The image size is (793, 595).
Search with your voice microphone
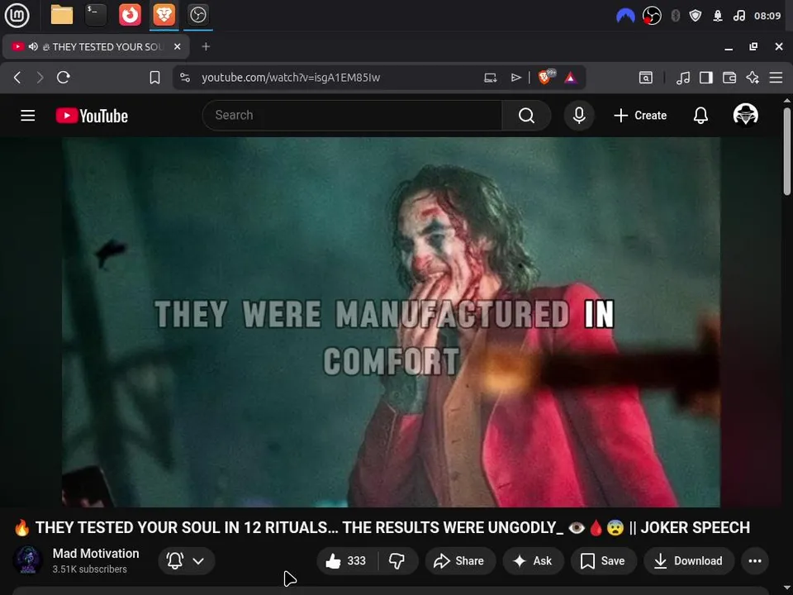(x=579, y=116)
